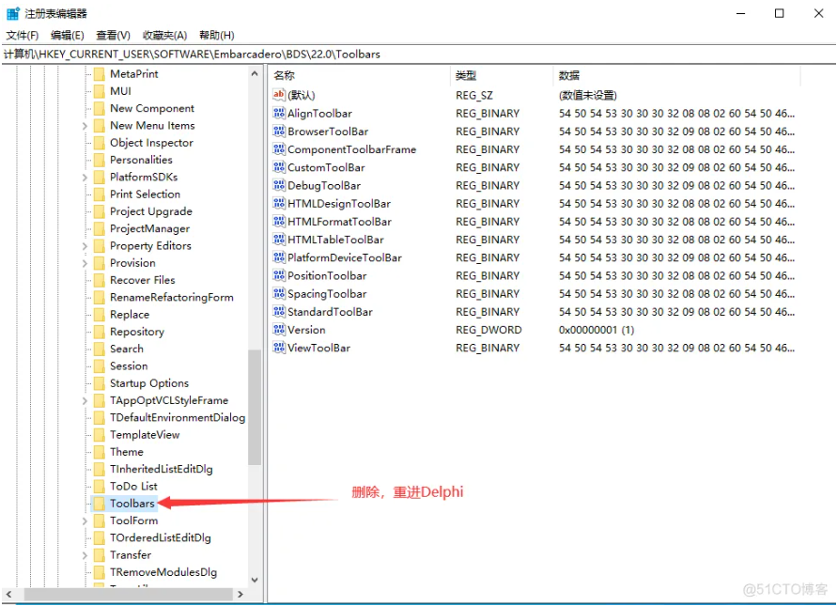
Task: Click the HTMLDesignToolBar value icon
Action: [279, 203]
